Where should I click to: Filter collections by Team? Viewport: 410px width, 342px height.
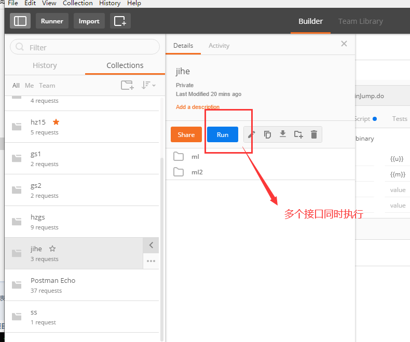click(x=47, y=86)
